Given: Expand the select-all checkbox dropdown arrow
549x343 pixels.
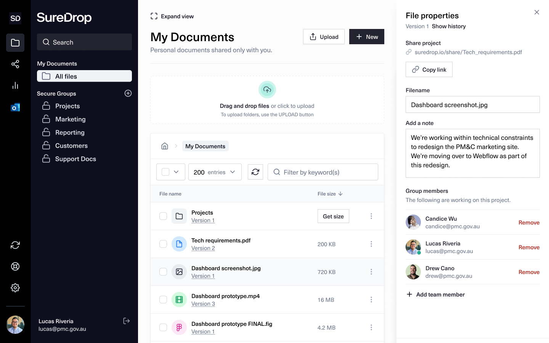Looking at the screenshot, I should 176,172.
